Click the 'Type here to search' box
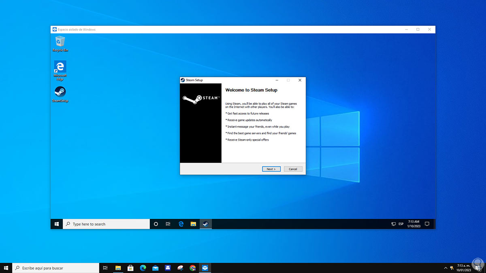 [106, 224]
